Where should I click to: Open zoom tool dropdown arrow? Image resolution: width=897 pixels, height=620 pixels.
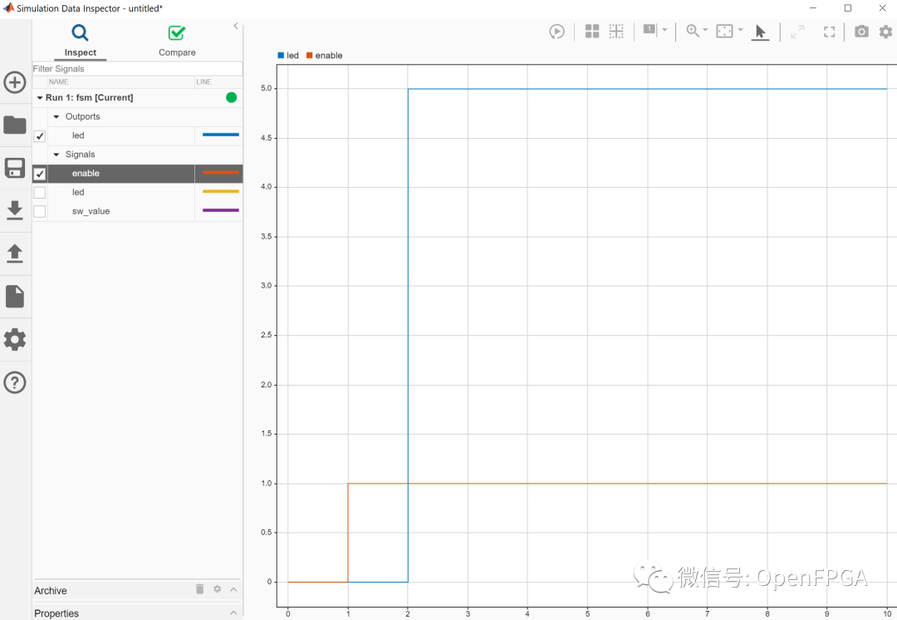click(705, 30)
